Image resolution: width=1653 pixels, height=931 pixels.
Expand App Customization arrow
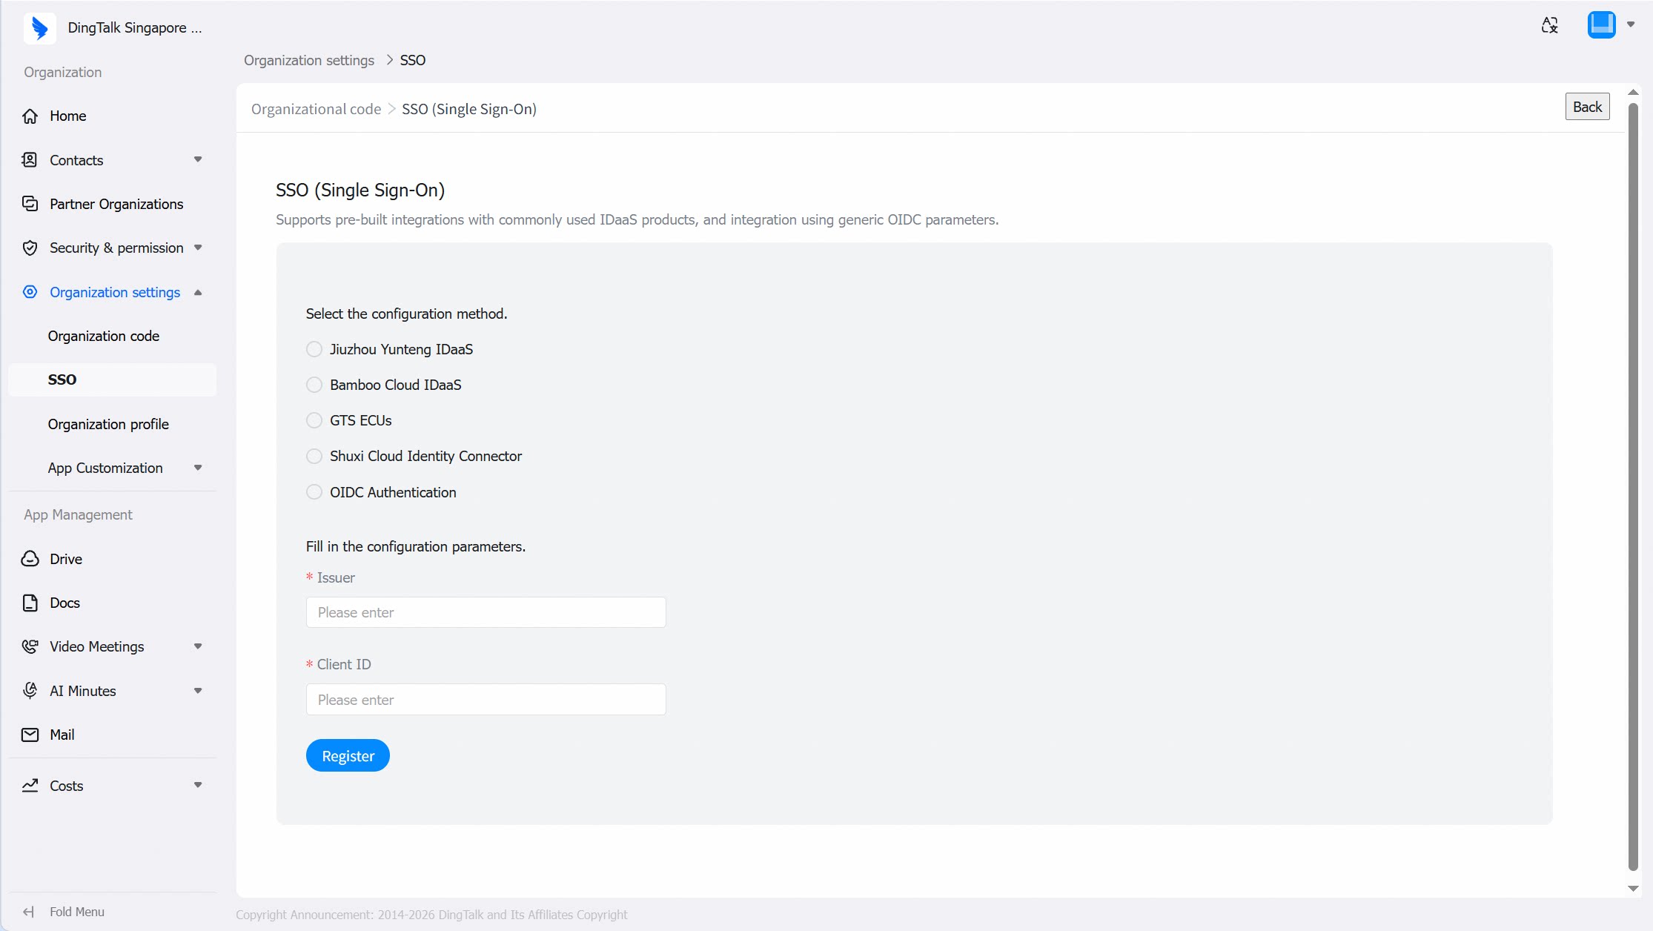click(x=198, y=468)
